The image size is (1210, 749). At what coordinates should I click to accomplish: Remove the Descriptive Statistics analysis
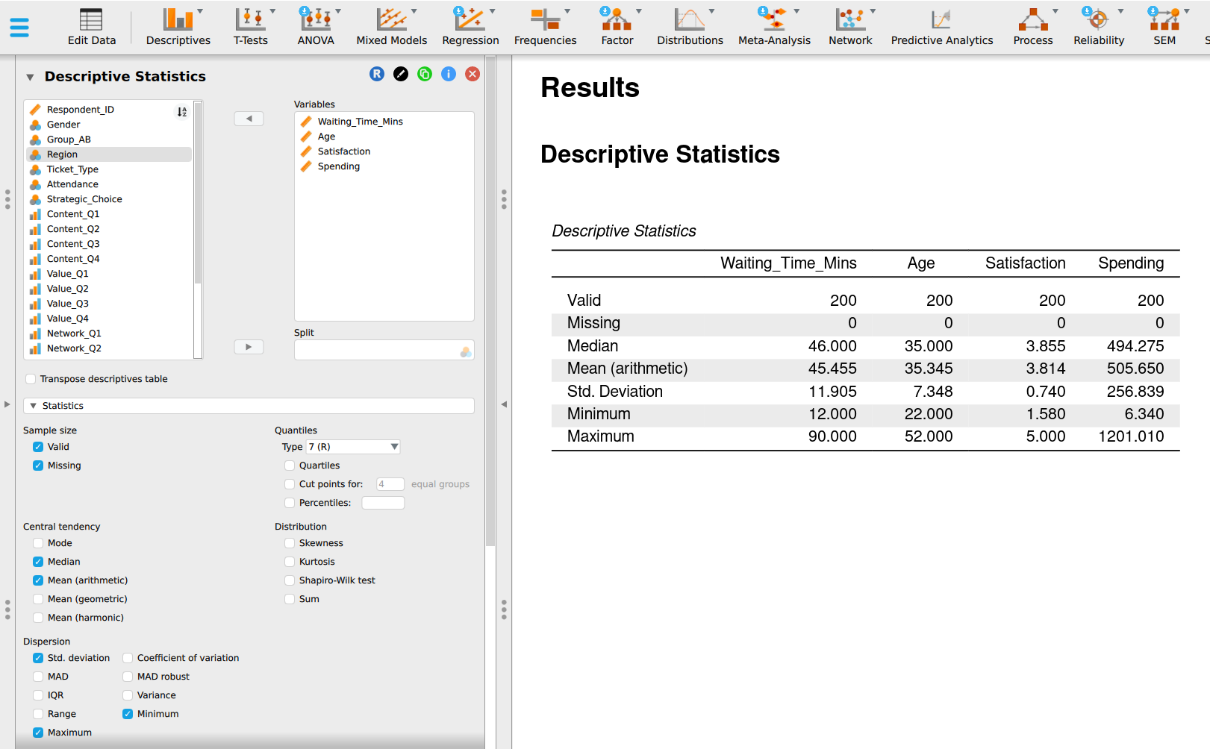click(x=473, y=74)
